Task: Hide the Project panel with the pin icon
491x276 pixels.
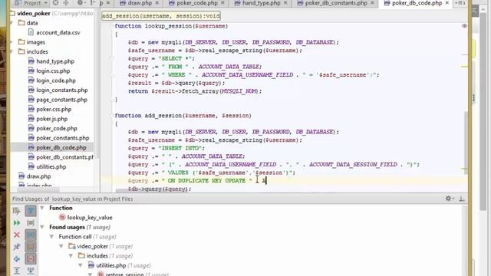Action: 94,3
